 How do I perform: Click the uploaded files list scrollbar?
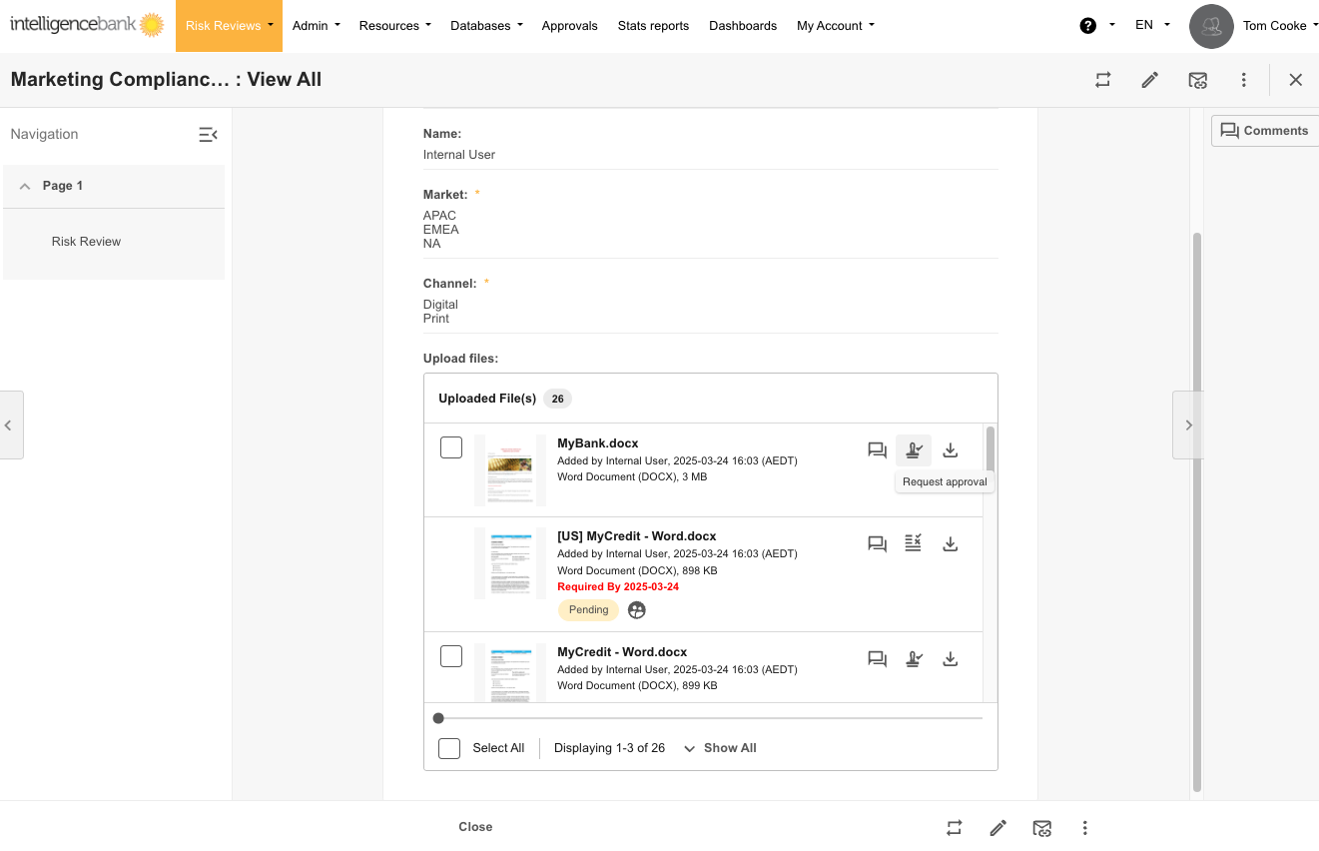coord(990,448)
